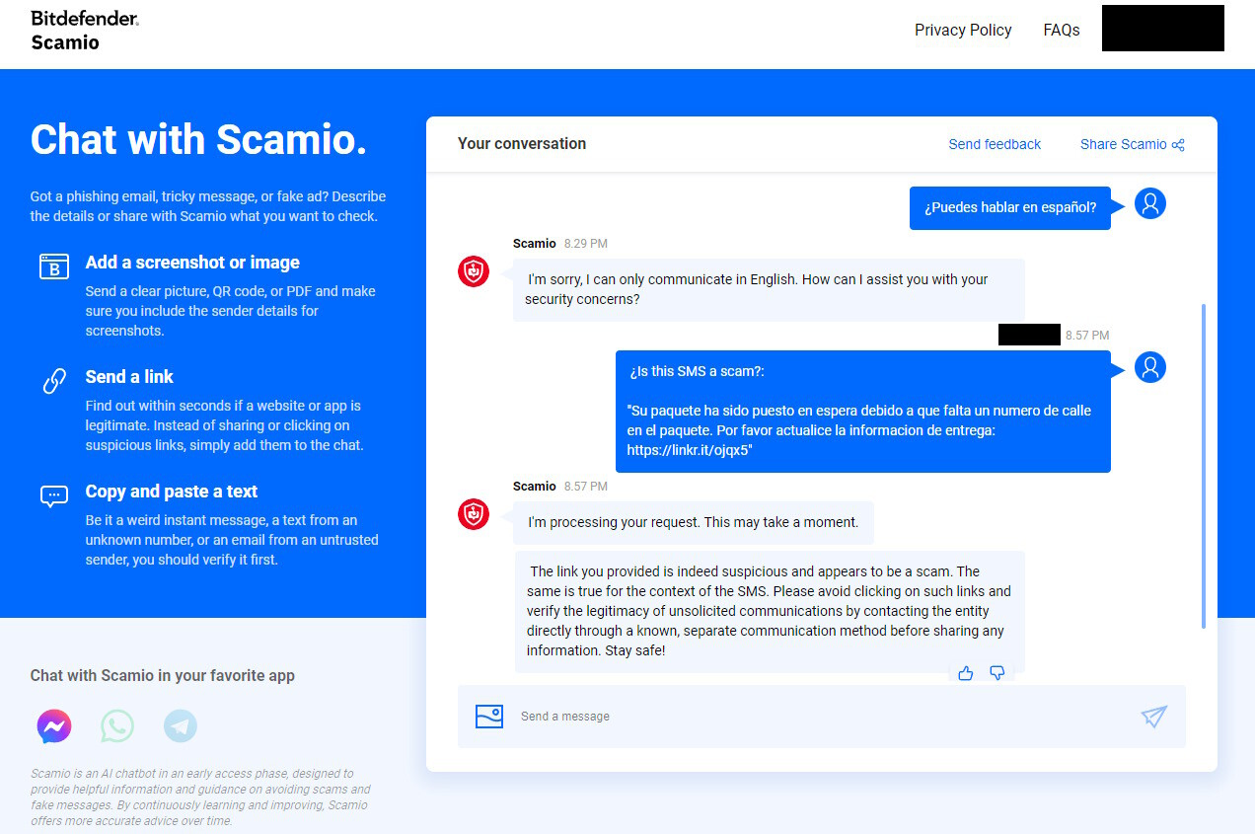The height and width of the screenshot is (834, 1255).
Task: Open Scamio in WhatsApp
Action: coord(116,725)
